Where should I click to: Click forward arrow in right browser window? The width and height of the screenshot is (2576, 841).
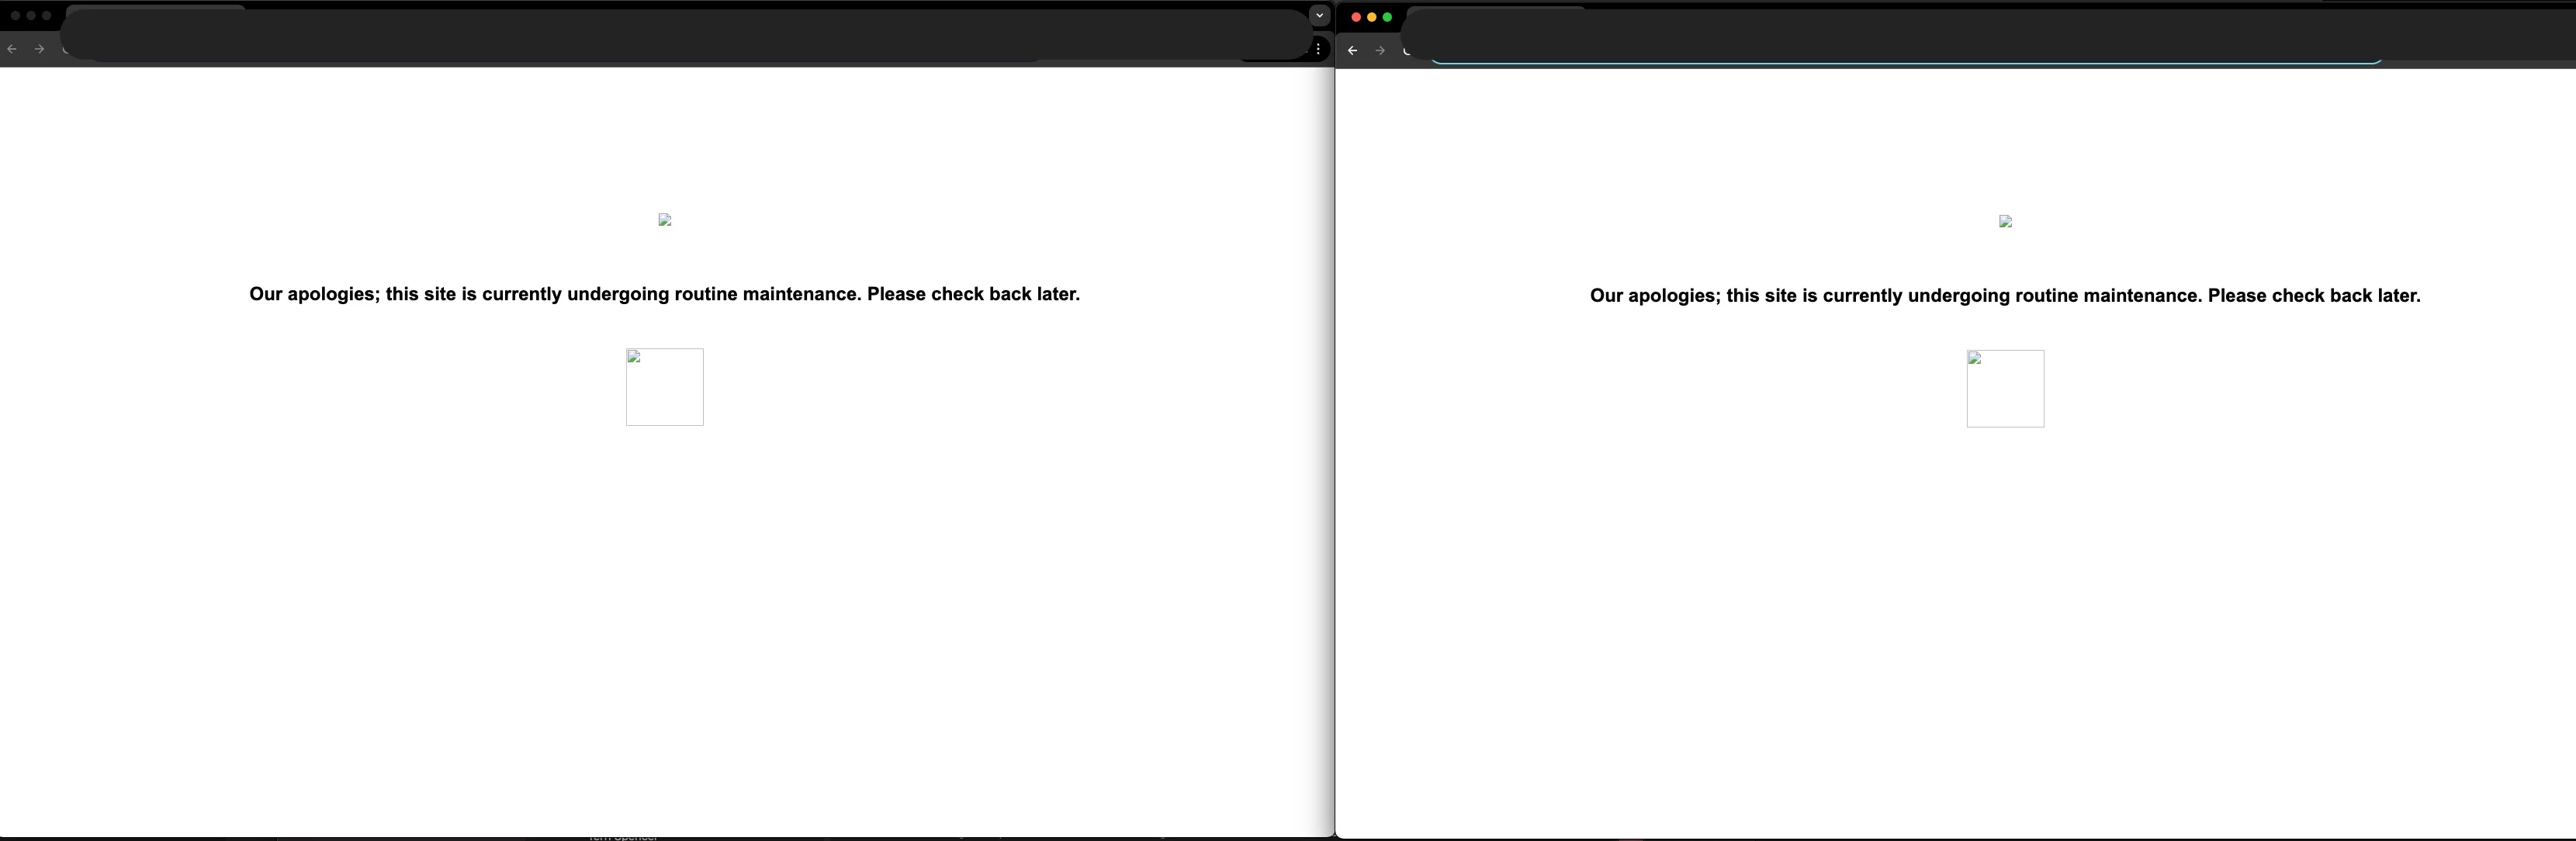point(1380,50)
